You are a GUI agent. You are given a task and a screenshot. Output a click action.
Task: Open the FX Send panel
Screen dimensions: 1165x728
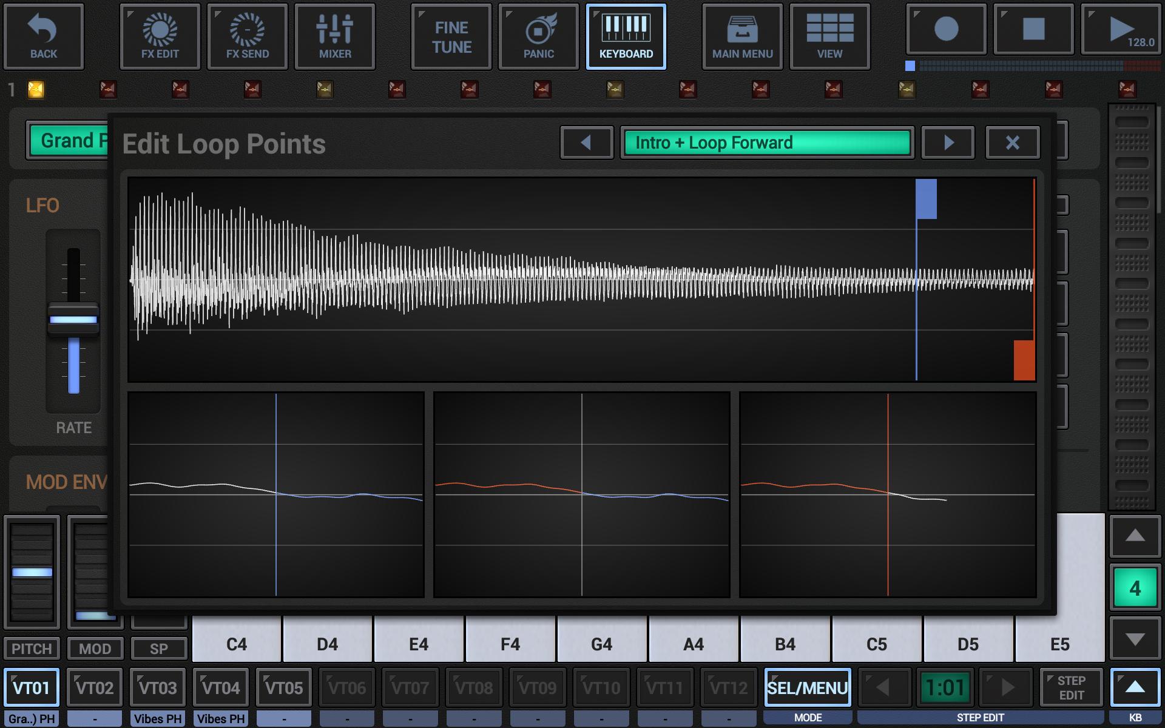coord(245,33)
